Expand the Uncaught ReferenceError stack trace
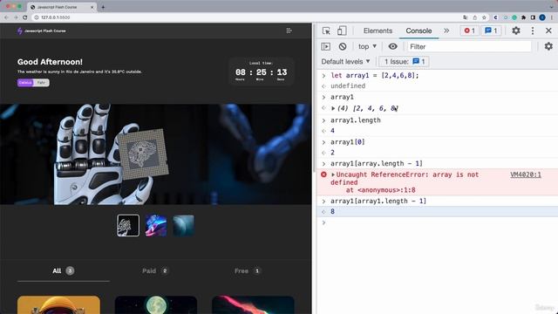The width and height of the screenshot is (558, 314). [333, 174]
